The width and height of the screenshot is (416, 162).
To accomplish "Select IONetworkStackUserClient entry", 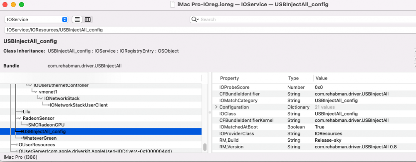I will coord(79,105).
